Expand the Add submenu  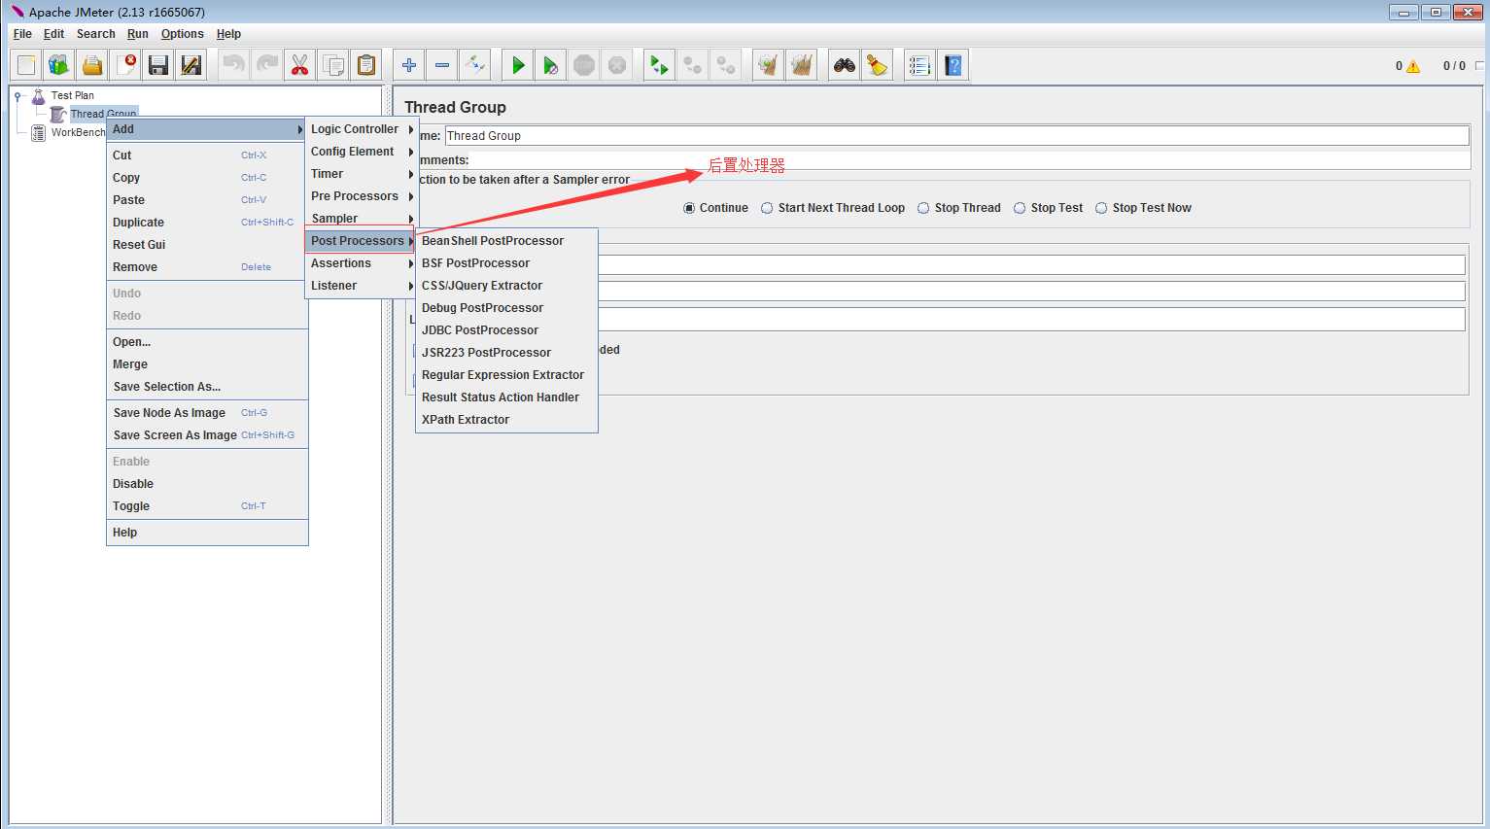(x=206, y=129)
